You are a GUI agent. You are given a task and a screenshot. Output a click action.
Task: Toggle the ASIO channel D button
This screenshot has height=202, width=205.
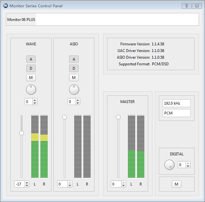[x=74, y=68]
